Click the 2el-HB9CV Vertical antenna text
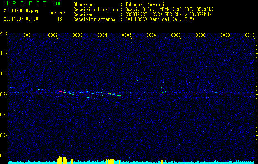The width and height of the screenshot is (258, 164). [x=160, y=19]
